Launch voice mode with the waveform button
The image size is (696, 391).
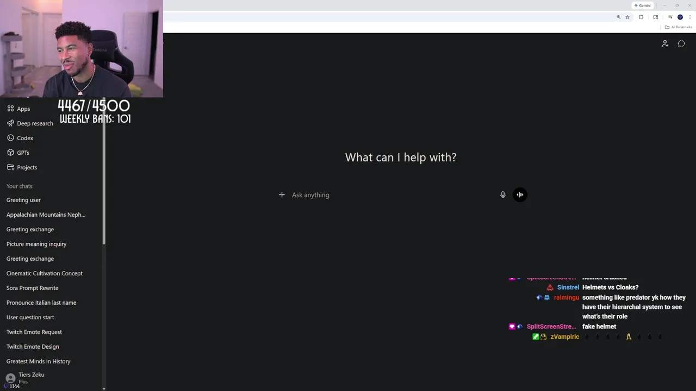[x=520, y=194]
